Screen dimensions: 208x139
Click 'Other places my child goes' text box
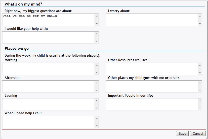(152, 86)
